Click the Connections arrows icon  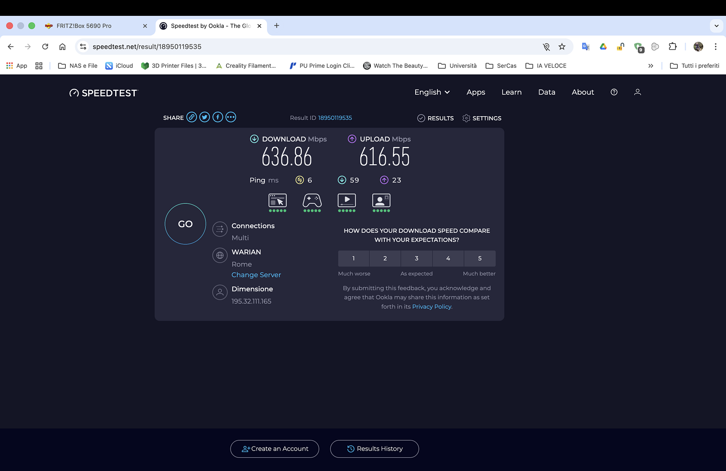220,229
